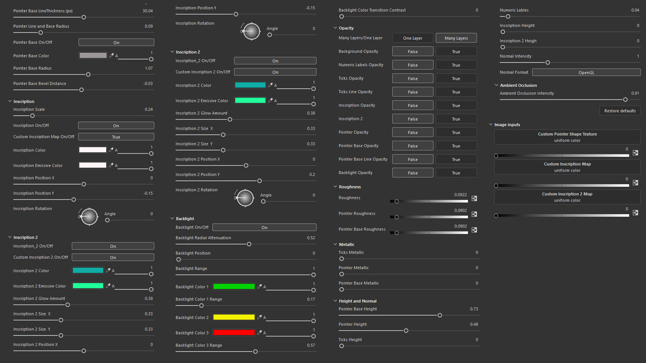Screen dimensions: 646x363
Task: Collapse the Roughness section
Action: pos(335,187)
